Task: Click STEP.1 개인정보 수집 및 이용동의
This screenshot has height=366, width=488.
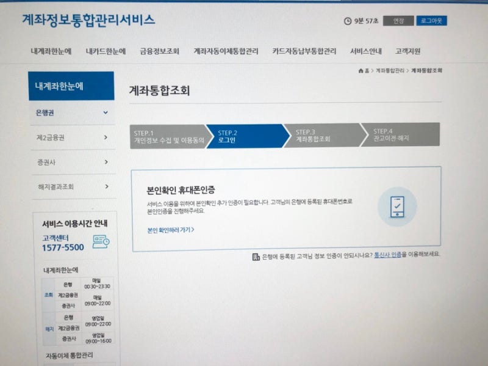Action: [170, 137]
